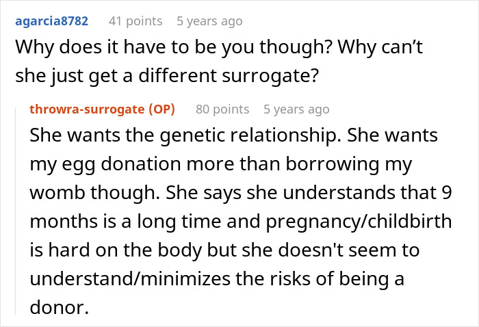The height and width of the screenshot is (327, 479).
Task: Click agarcia8782's comment timestamp '5 years ago'
Action: pos(209,21)
